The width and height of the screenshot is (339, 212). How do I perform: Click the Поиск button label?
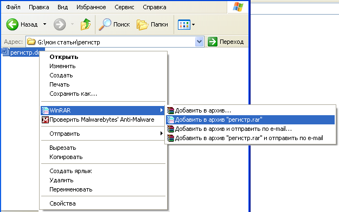point(121,24)
